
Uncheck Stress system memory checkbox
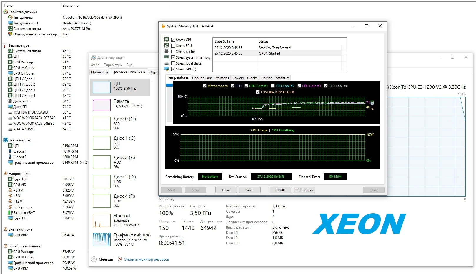tap(173, 57)
